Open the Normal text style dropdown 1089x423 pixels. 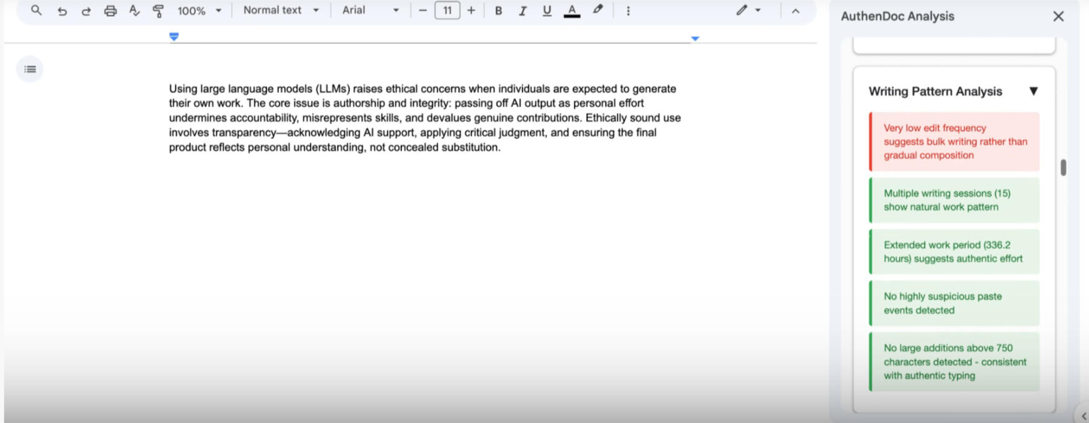pos(281,11)
